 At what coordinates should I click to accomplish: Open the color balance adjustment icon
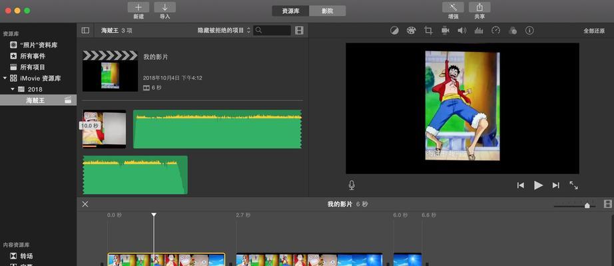pyautogui.click(x=394, y=31)
